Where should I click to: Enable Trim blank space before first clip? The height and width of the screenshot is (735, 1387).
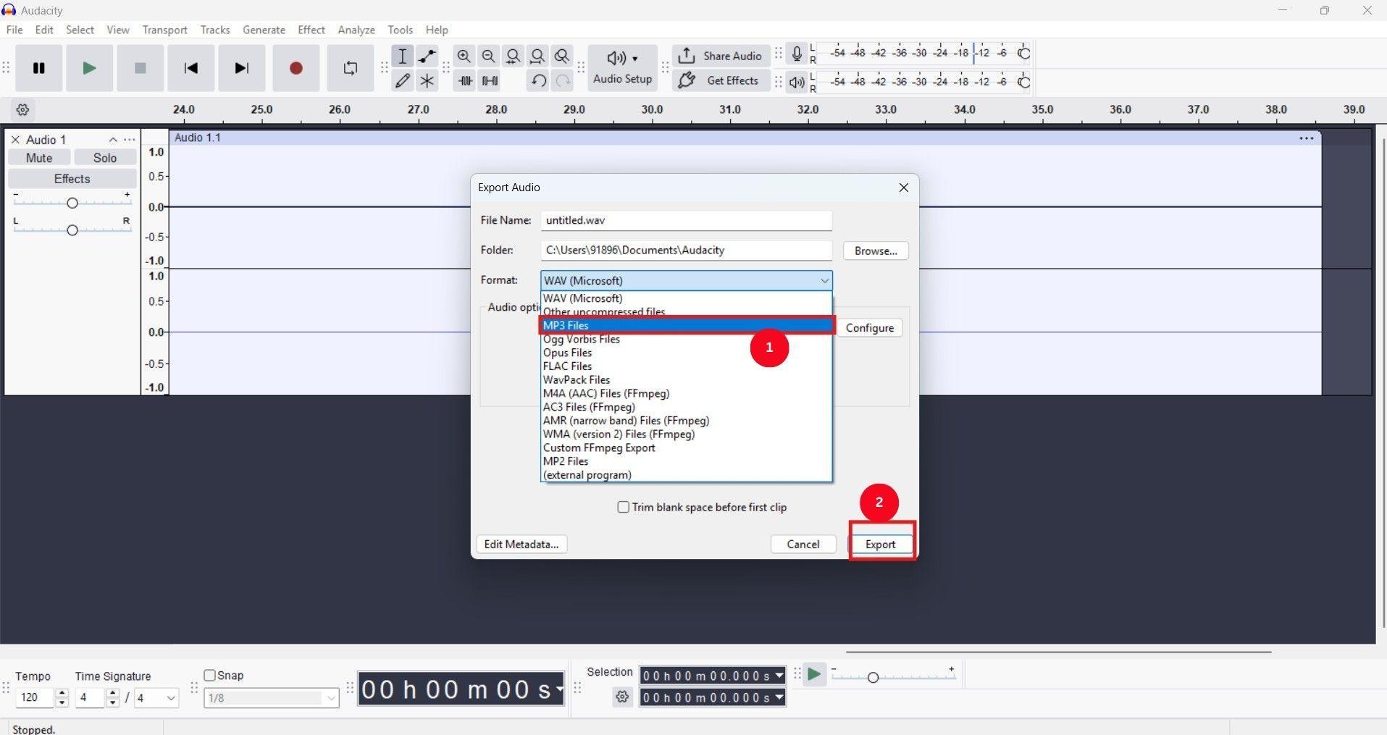click(x=623, y=507)
